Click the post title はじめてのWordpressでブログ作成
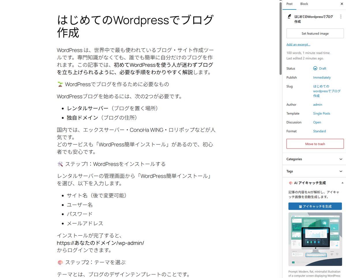The width and height of the screenshot is (346, 278). click(136, 26)
